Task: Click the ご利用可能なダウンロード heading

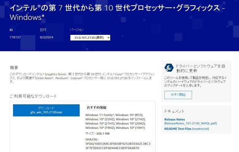Action: point(33,96)
